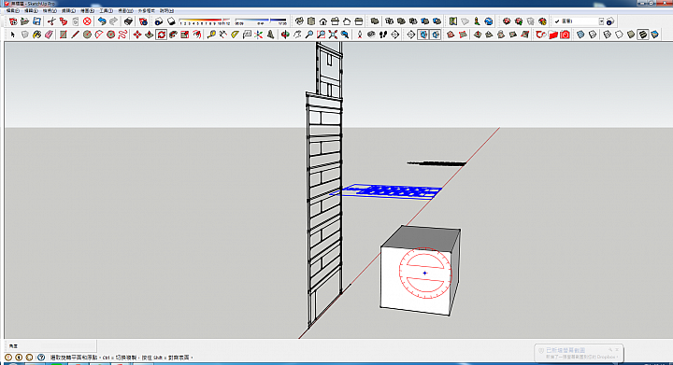Toggle the section plane display icon

click(x=423, y=35)
